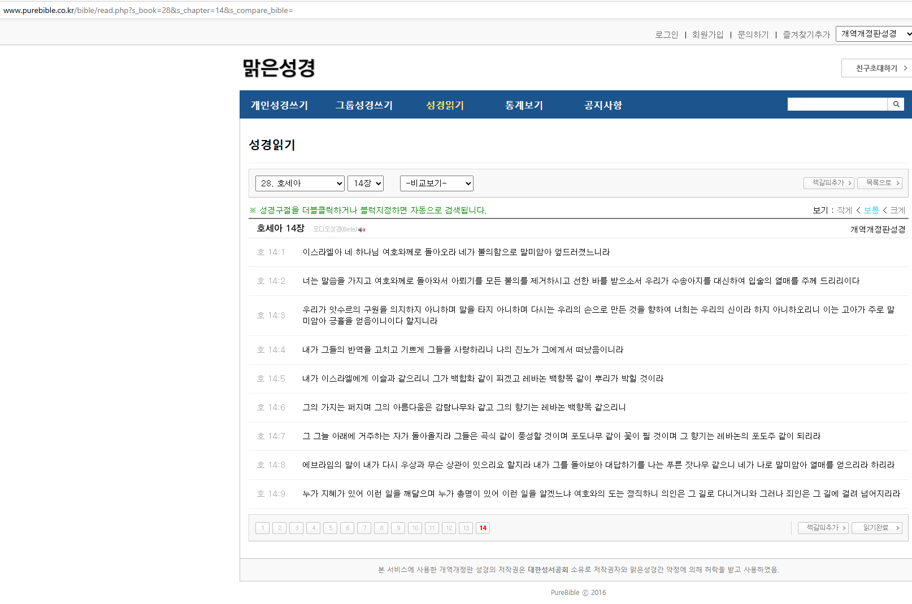Click the 읽기완료 button

(877, 528)
